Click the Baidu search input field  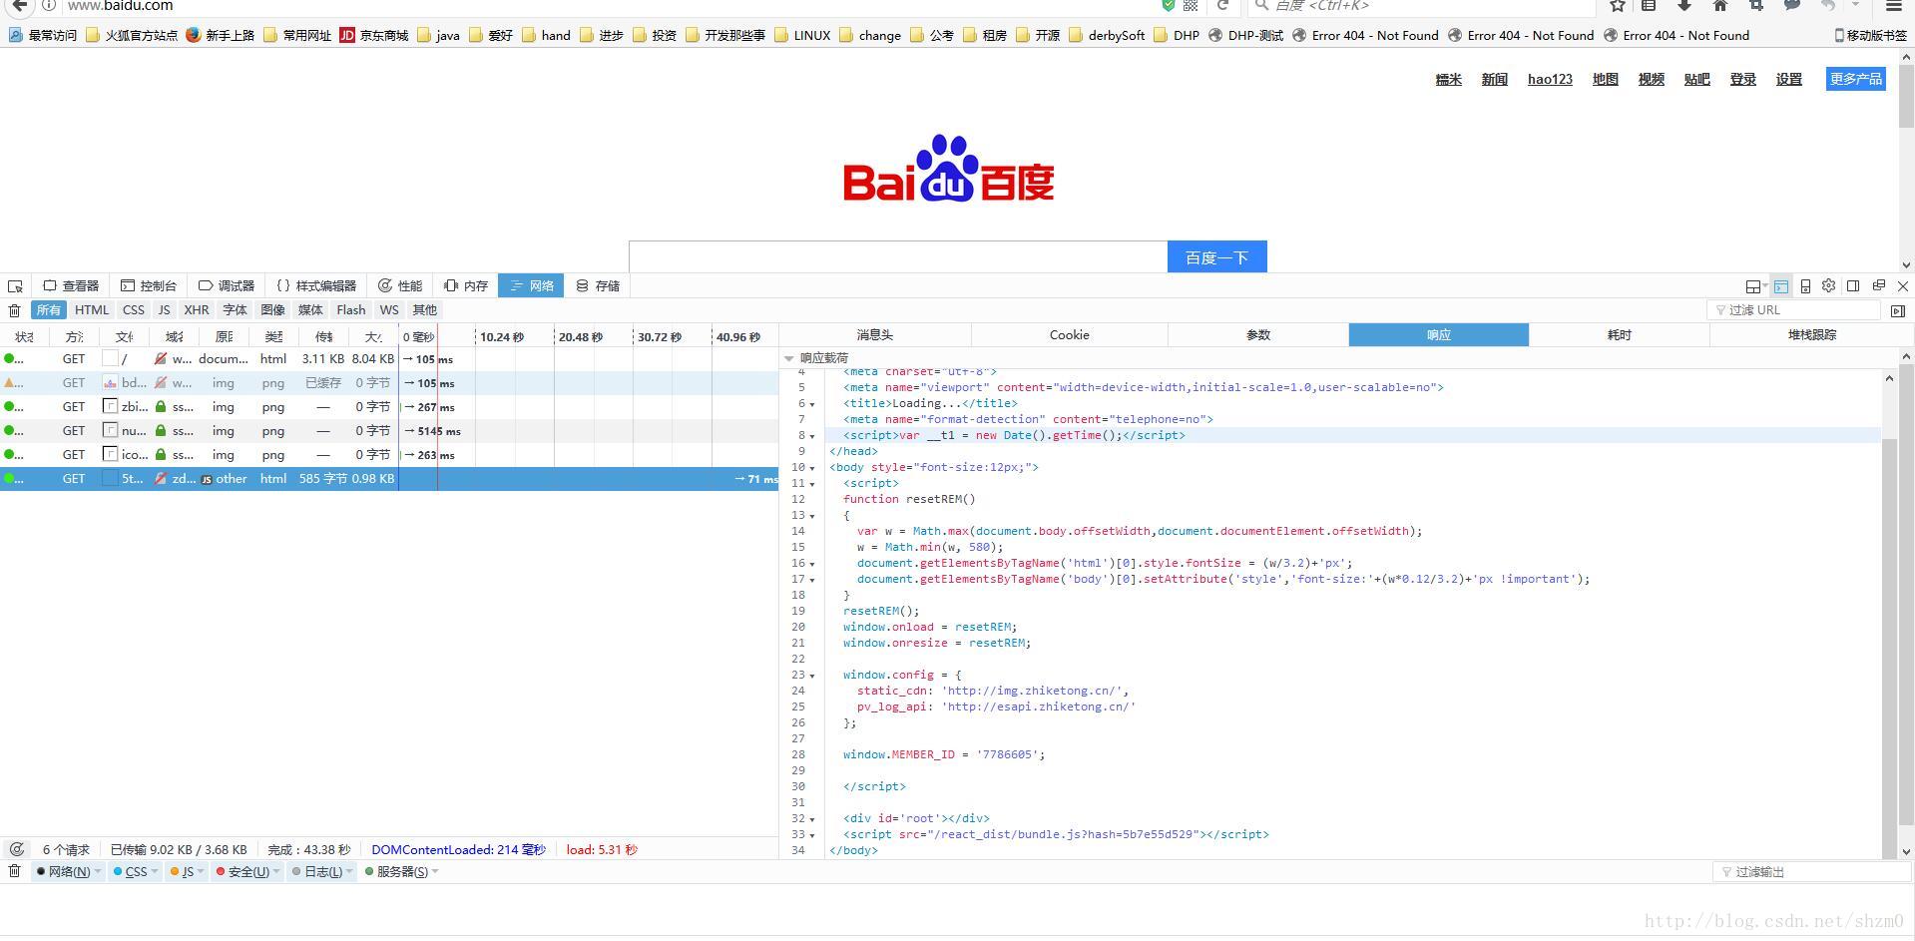coord(898,256)
